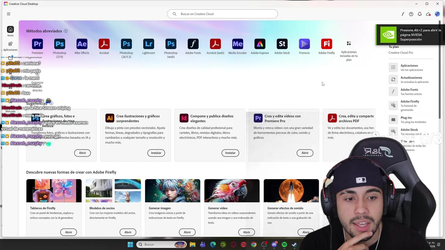Open Plug-ins in account panel

pos(410,119)
